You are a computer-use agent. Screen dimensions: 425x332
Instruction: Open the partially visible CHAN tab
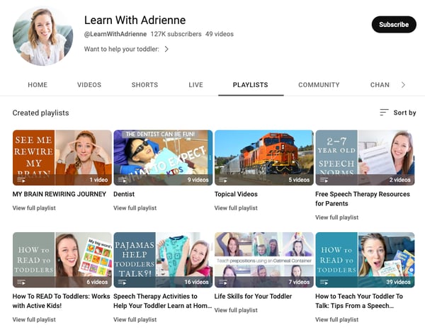(380, 85)
